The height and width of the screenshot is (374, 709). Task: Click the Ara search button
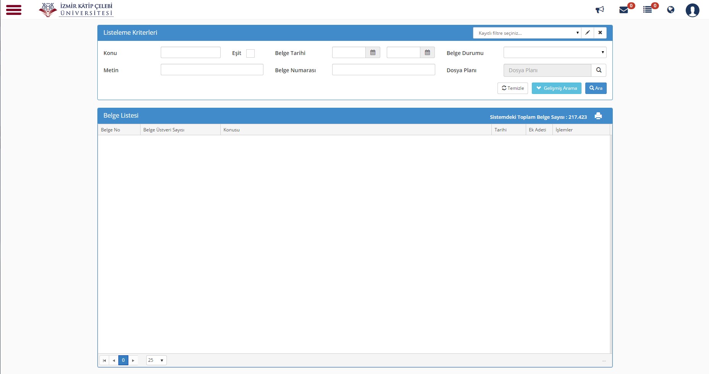coord(596,88)
